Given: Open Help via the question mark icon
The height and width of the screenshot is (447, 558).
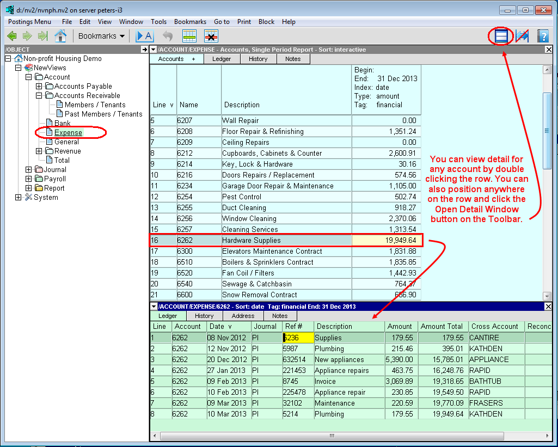Looking at the screenshot, I should click(543, 36).
